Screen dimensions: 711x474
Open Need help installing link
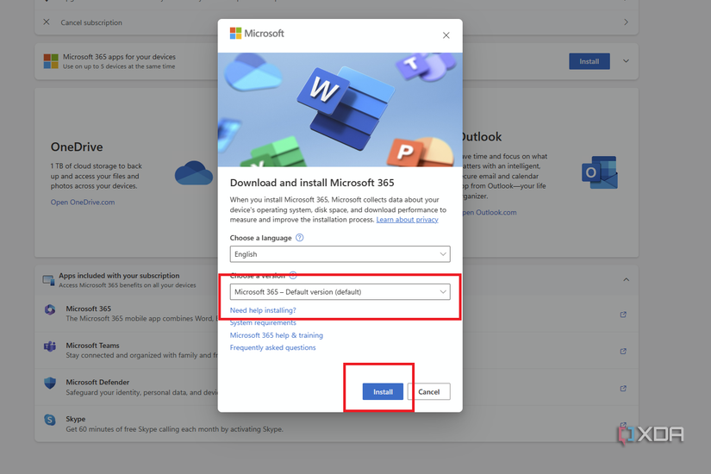click(x=263, y=310)
